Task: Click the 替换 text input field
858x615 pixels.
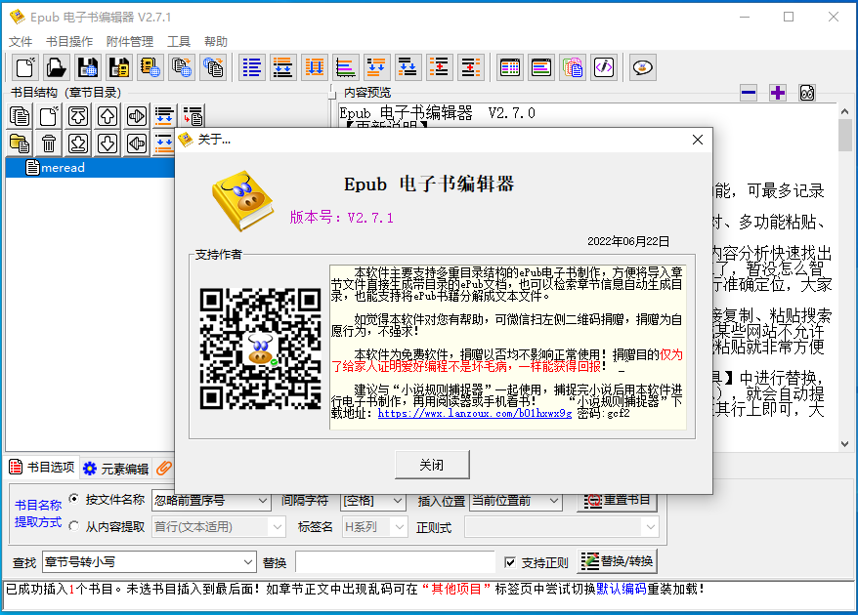Action: [395, 562]
